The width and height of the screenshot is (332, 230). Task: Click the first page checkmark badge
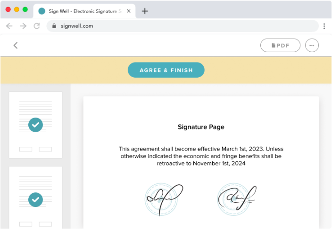tap(35, 125)
